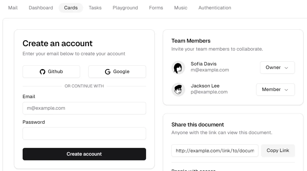
Task: Open the Owner role dropdown for Sofia Davis
Action: coord(277,67)
